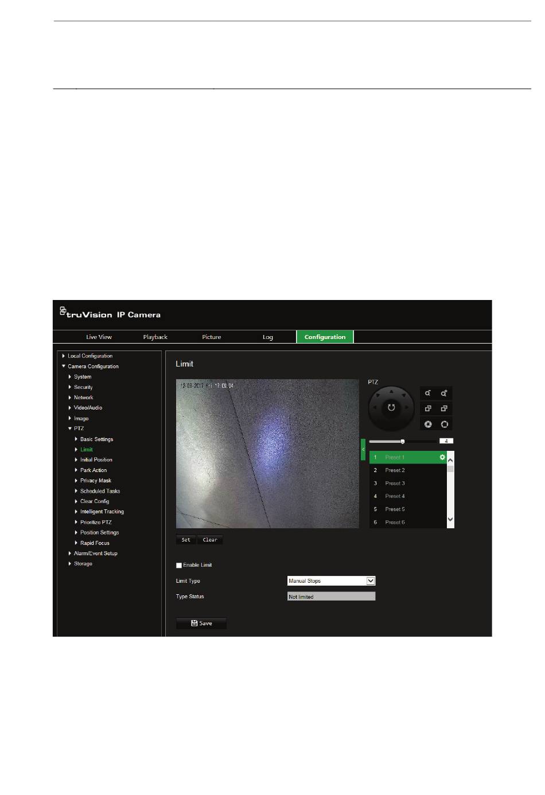This screenshot has height=795, width=545.
Task: Pan camera right with PTZ arrow
Action: [x=407, y=408]
